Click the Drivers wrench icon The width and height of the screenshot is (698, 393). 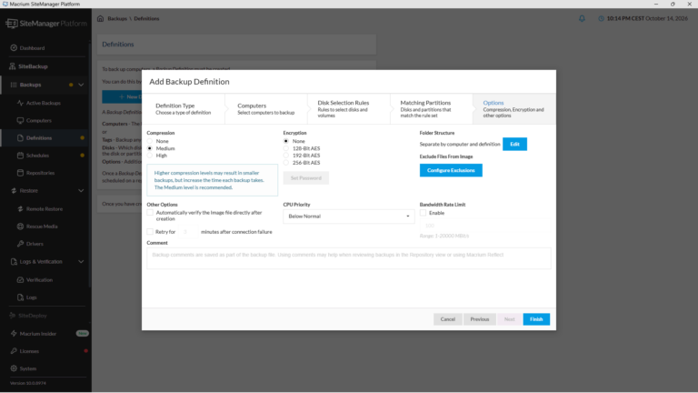pos(20,244)
